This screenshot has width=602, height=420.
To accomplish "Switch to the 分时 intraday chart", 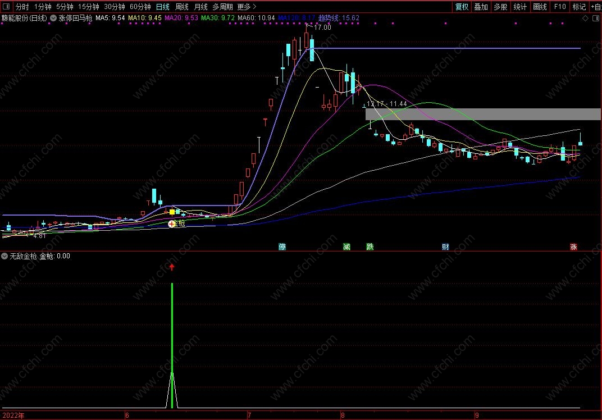I will tap(22, 7).
